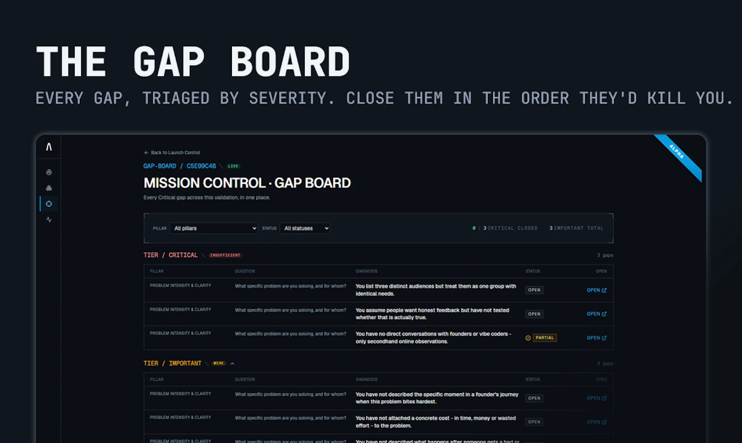Click PILLAR column header in Important table
Viewport: 742px width, 443px height.
[157, 380]
